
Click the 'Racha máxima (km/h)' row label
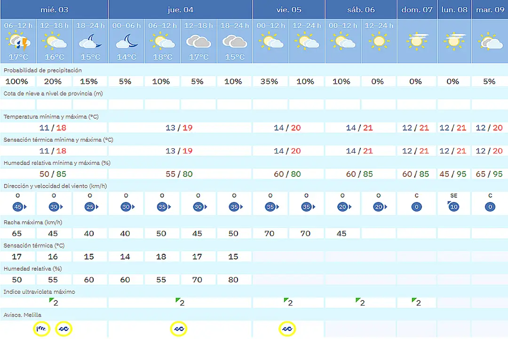tap(33, 222)
